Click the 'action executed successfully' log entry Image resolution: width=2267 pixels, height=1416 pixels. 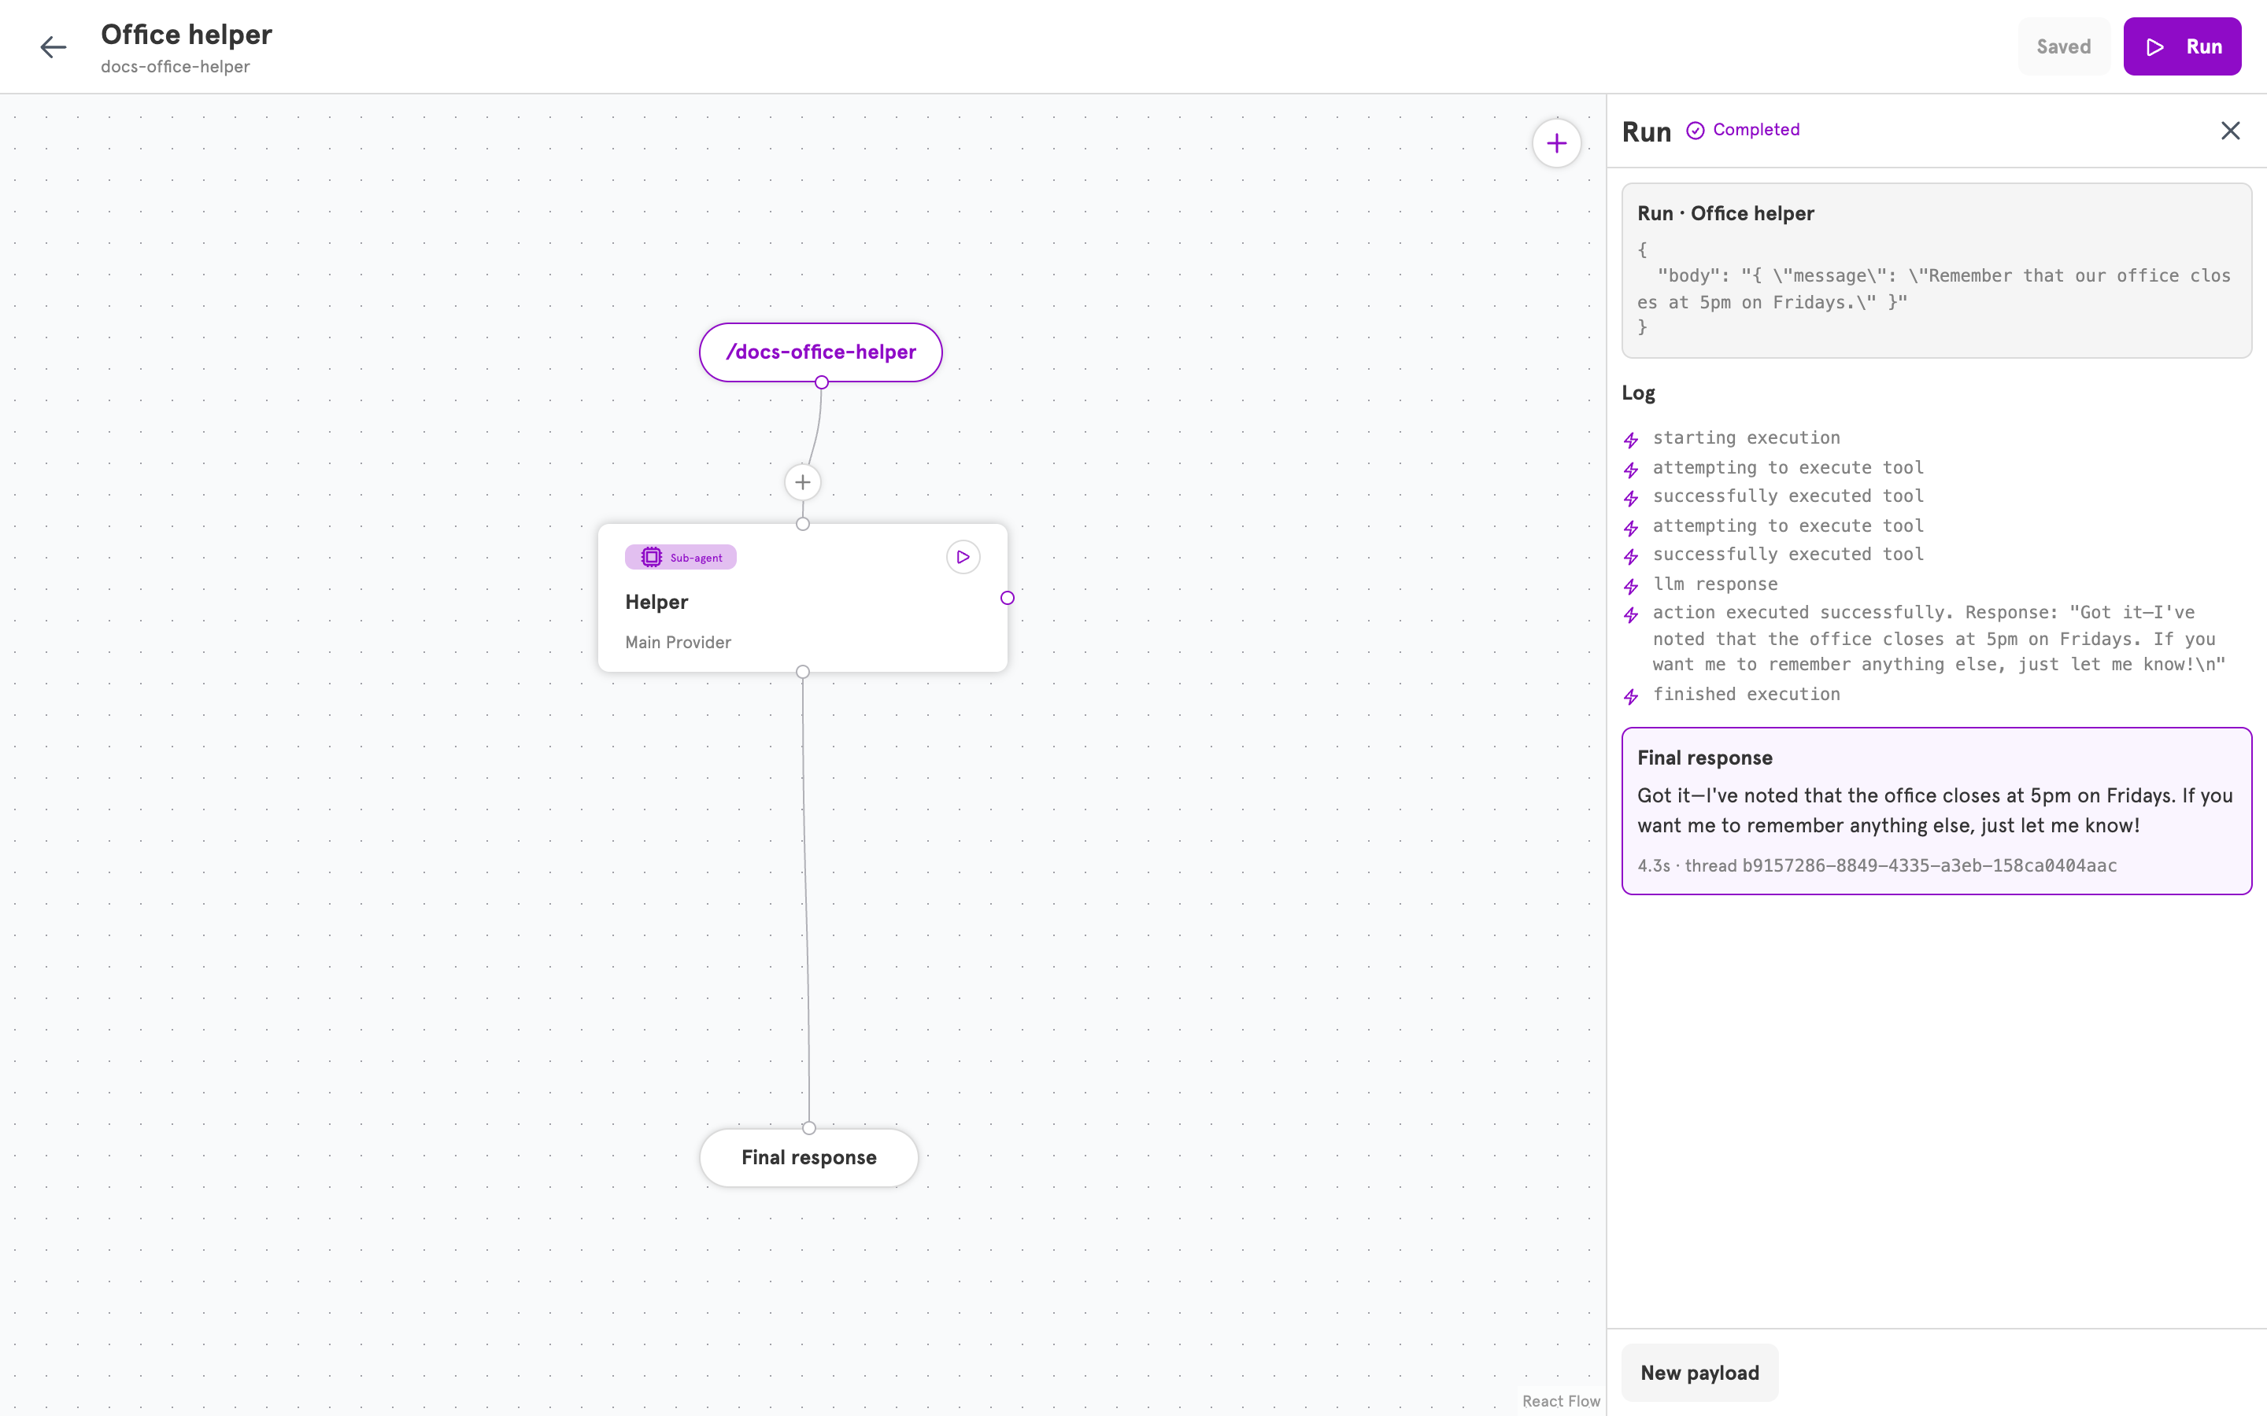click(x=1938, y=639)
